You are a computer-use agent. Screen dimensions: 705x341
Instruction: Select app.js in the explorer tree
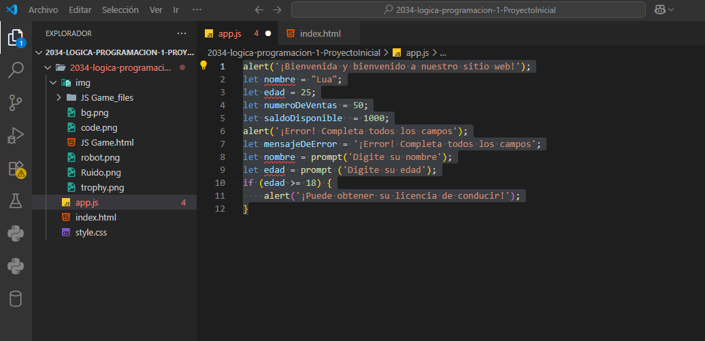pos(114,202)
